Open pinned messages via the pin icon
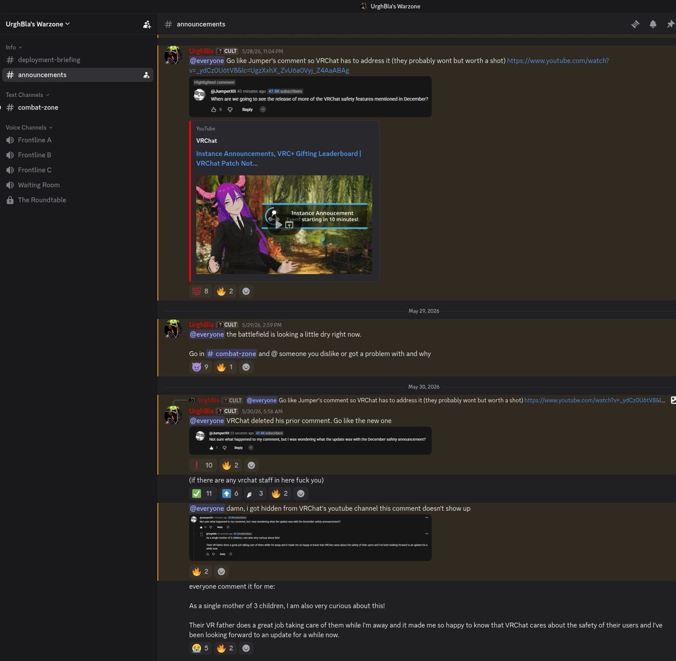 click(670, 24)
